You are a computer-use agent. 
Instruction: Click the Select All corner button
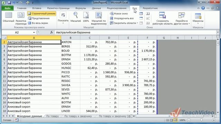pos(4,38)
